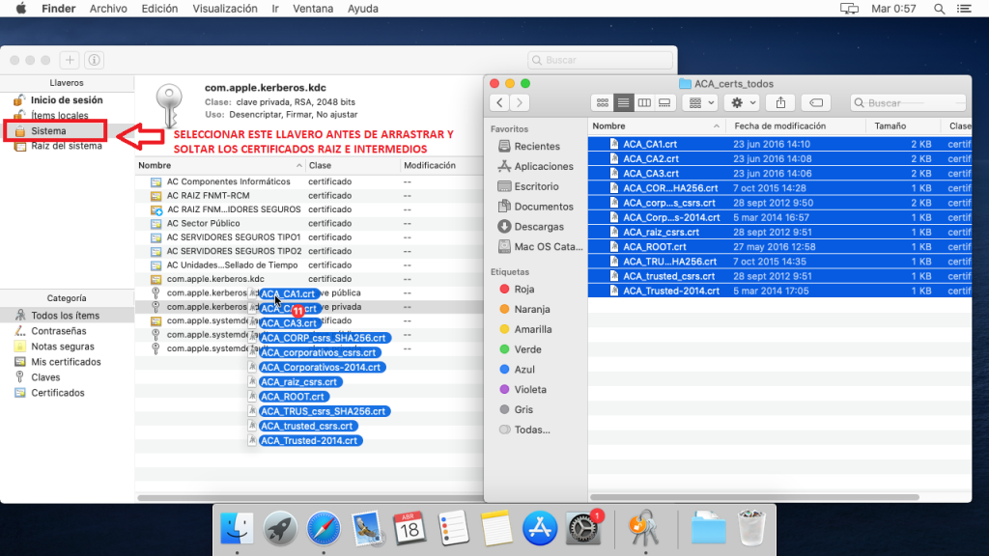Screen dimensions: 989x556
Task: Sort Finder files by Nombre column
Action: [657, 126]
